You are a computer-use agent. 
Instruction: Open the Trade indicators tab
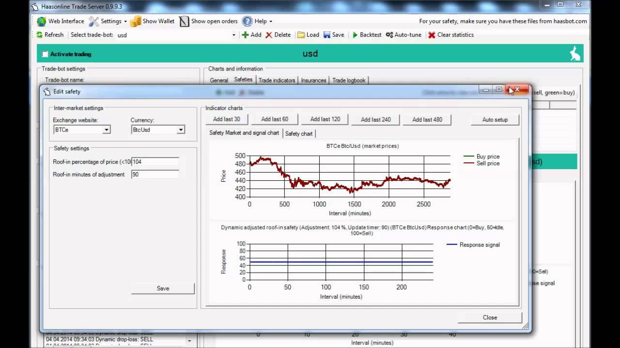pyautogui.click(x=277, y=80)
